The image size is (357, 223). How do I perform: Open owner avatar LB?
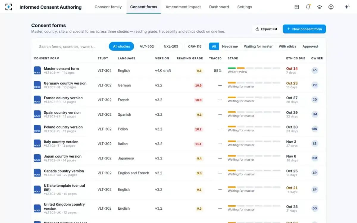315,144
